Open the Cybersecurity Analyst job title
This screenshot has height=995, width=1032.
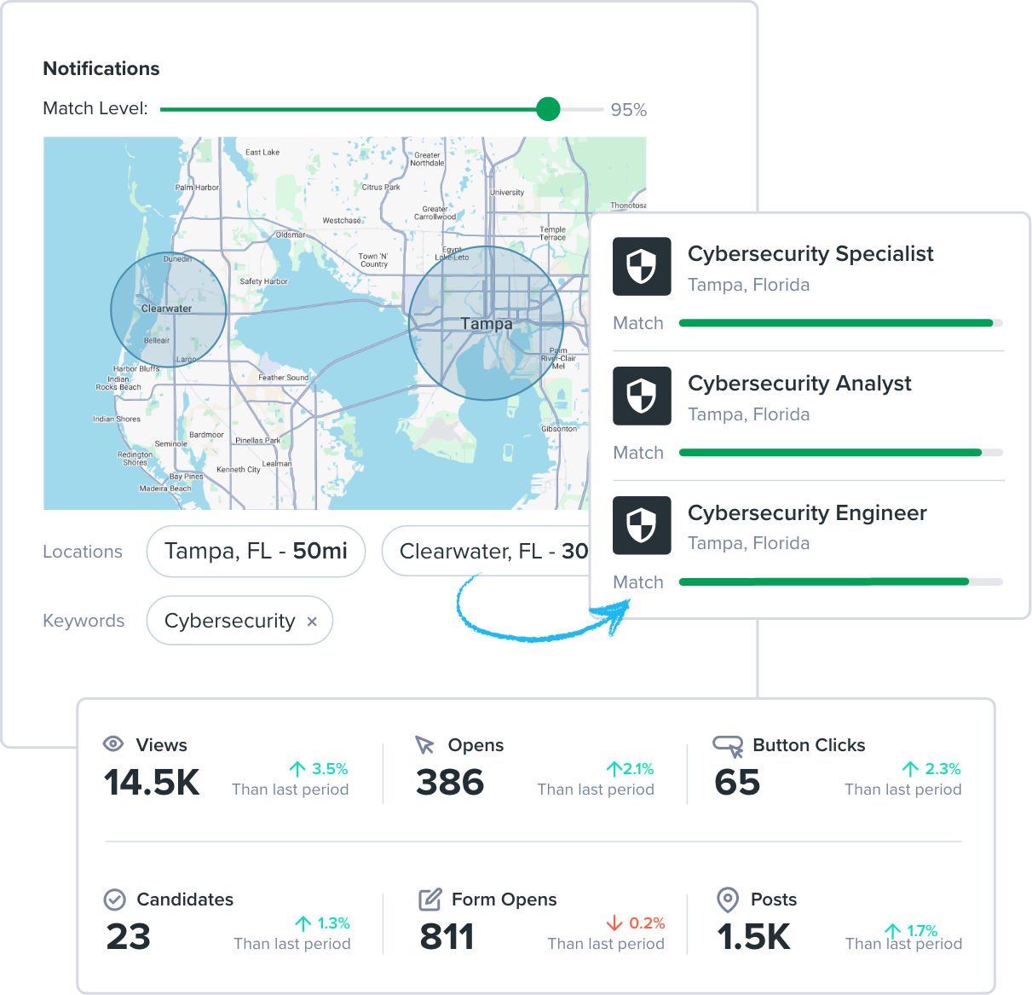(799, 384)
